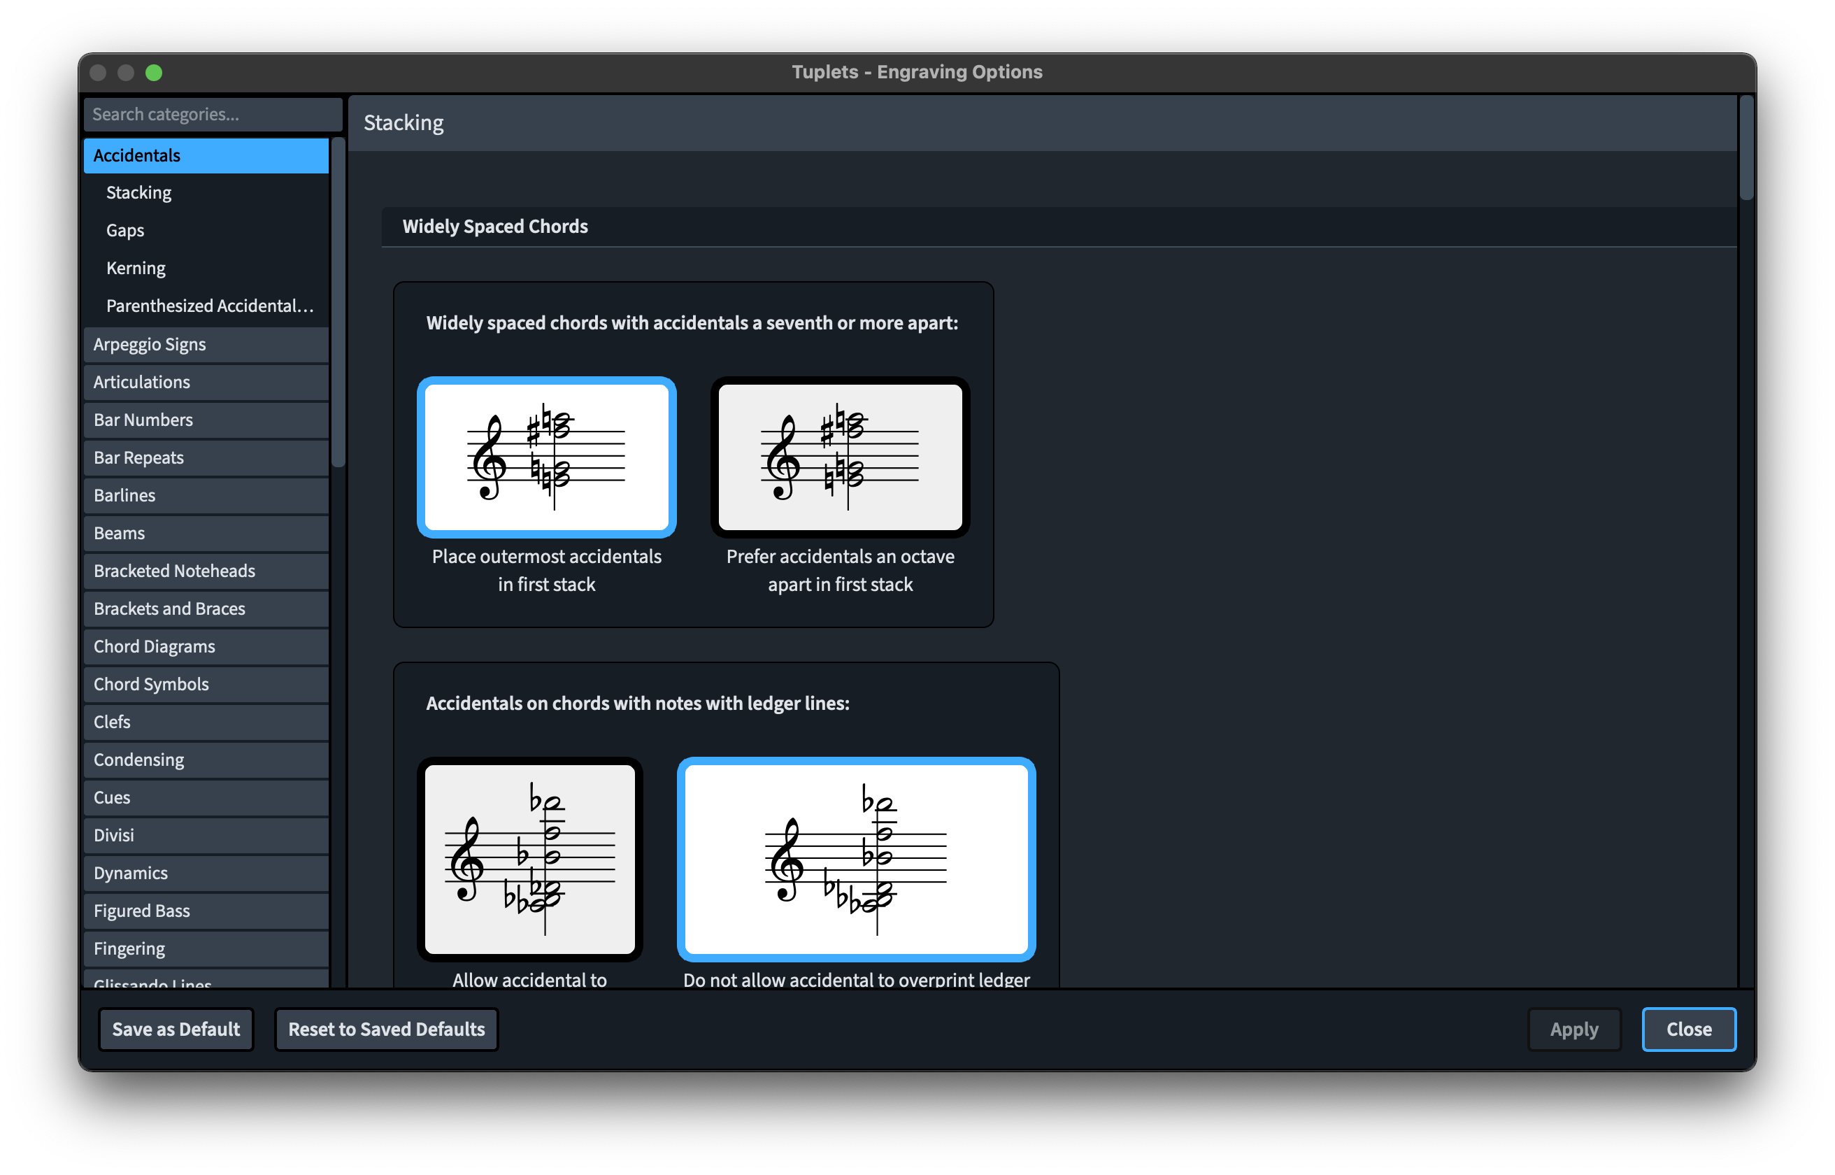Pick 'Do not allow accidental to overprint' thumbnail

click(x=856, y=858)
